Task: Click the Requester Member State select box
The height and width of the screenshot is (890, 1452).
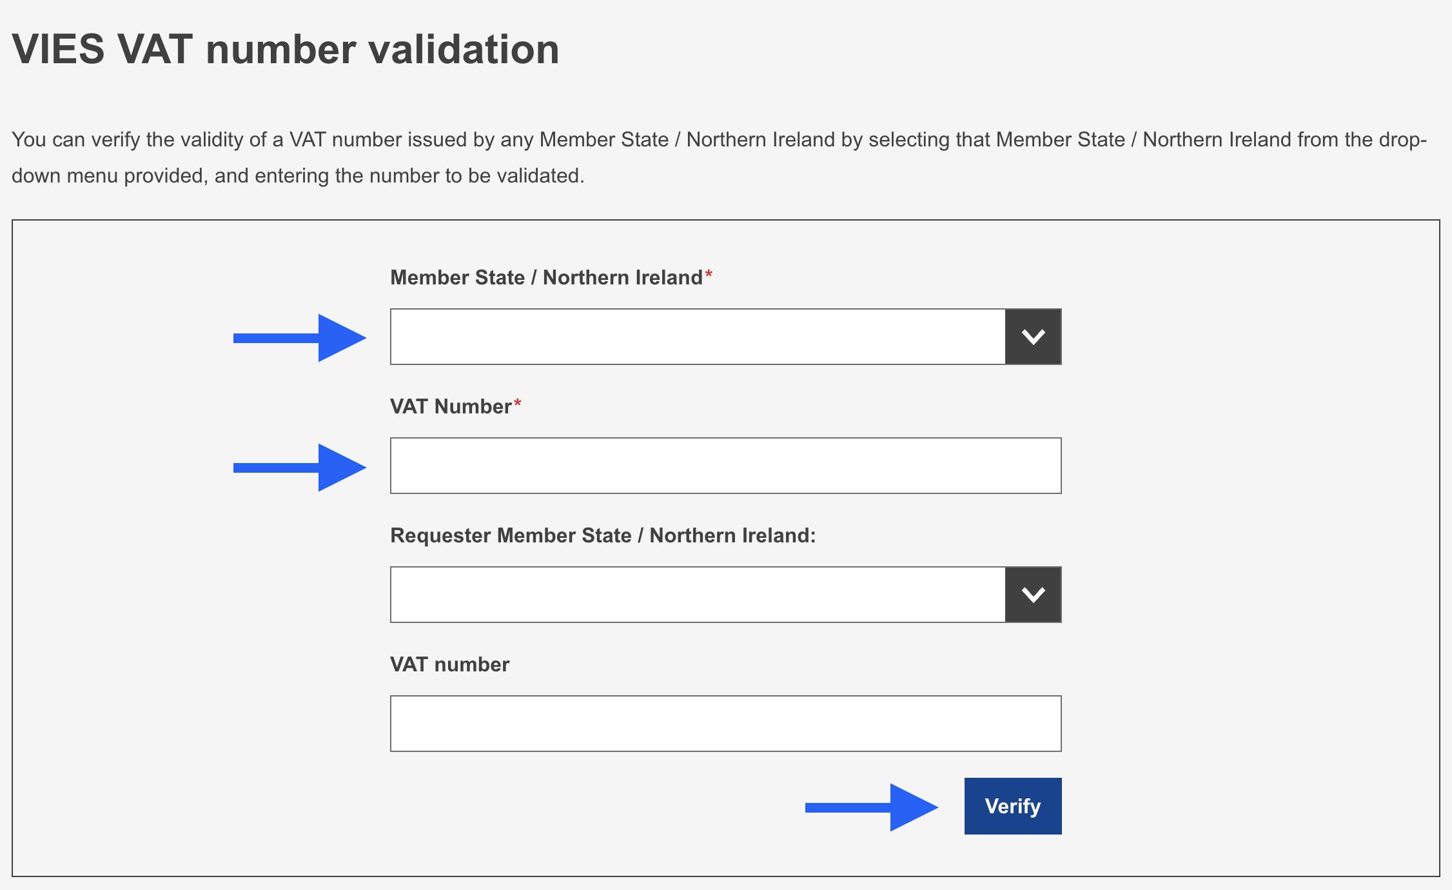Action: coord(698,595)
